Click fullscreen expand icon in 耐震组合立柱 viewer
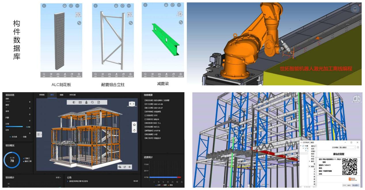 pyautogui.click(x=131, y=23)
